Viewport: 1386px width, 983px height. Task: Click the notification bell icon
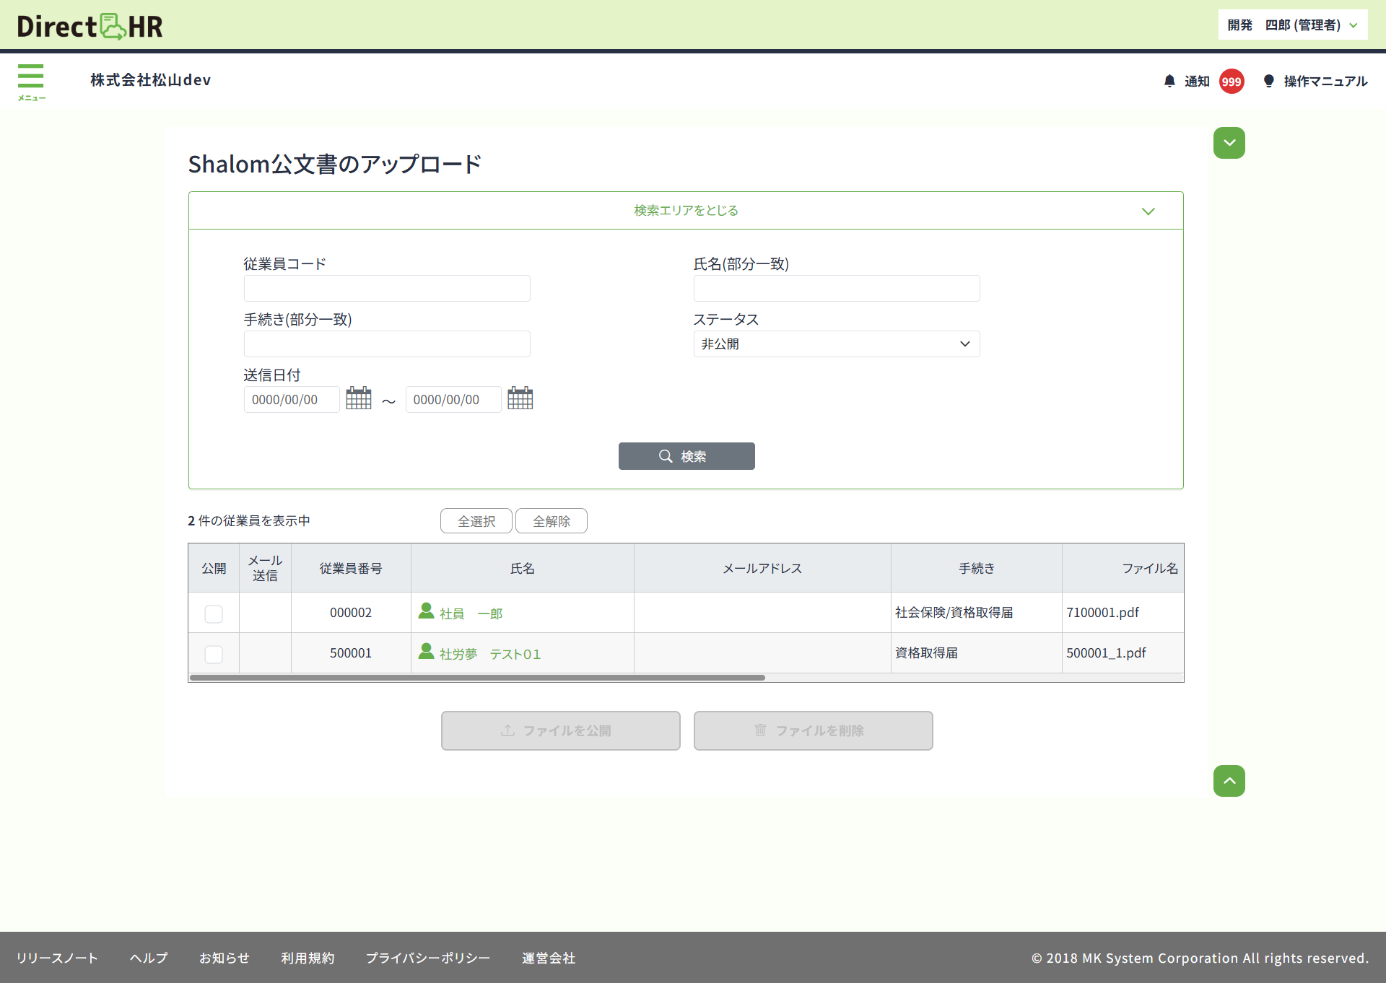point(1169,81)
